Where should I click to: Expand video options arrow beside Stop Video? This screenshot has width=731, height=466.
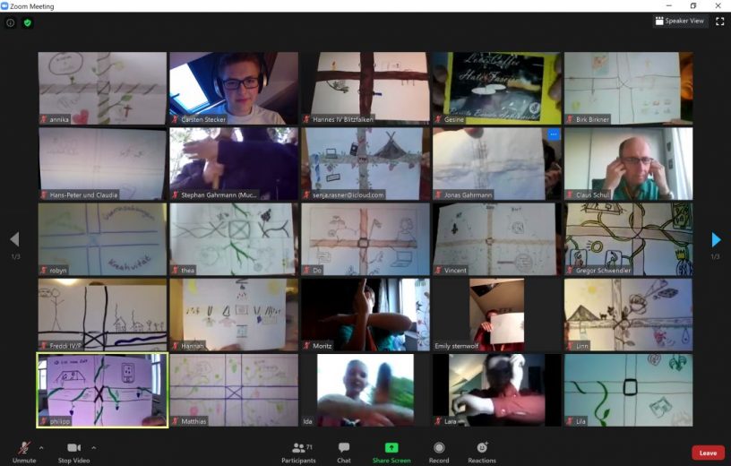(93, 447)
